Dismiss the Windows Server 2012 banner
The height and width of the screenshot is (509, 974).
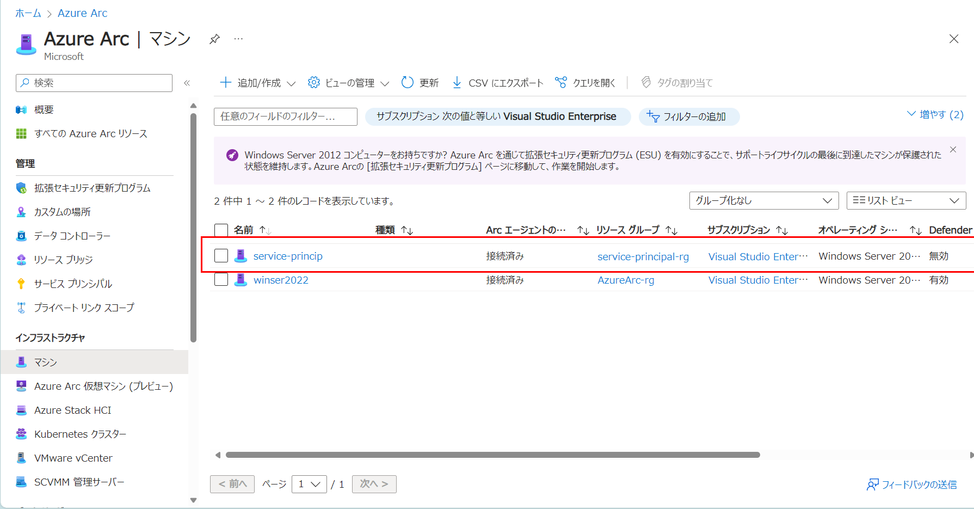953,150
